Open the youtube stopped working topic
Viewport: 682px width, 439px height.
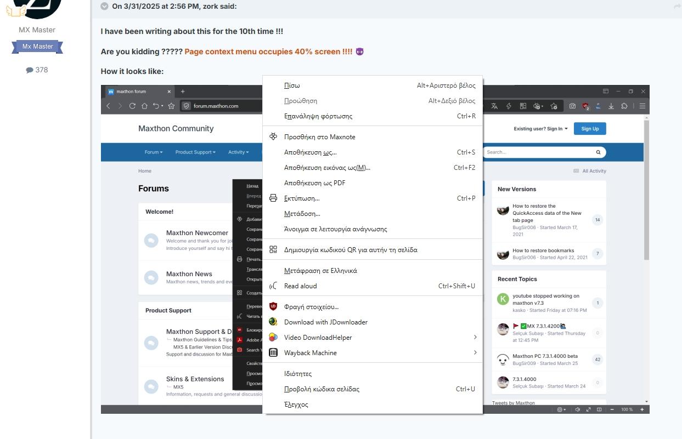tap(546, 299)
